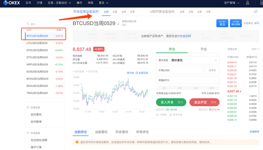Click the 交易信息 section icon

tap(28, 107)
